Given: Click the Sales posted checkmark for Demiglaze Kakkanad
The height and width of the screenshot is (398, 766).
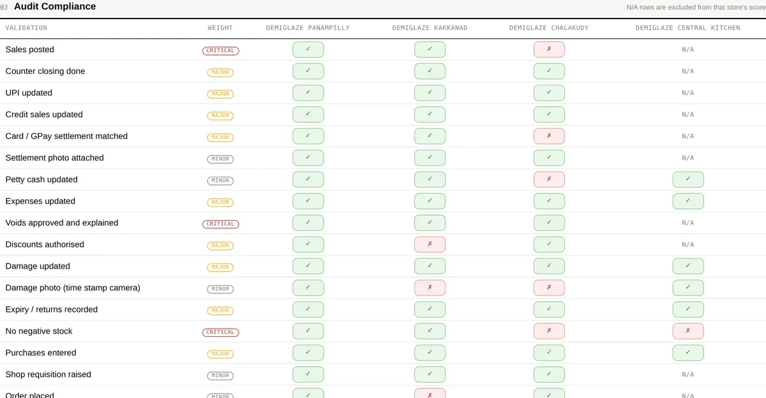Looking at the screenshot, I should [x=430, y=50].
